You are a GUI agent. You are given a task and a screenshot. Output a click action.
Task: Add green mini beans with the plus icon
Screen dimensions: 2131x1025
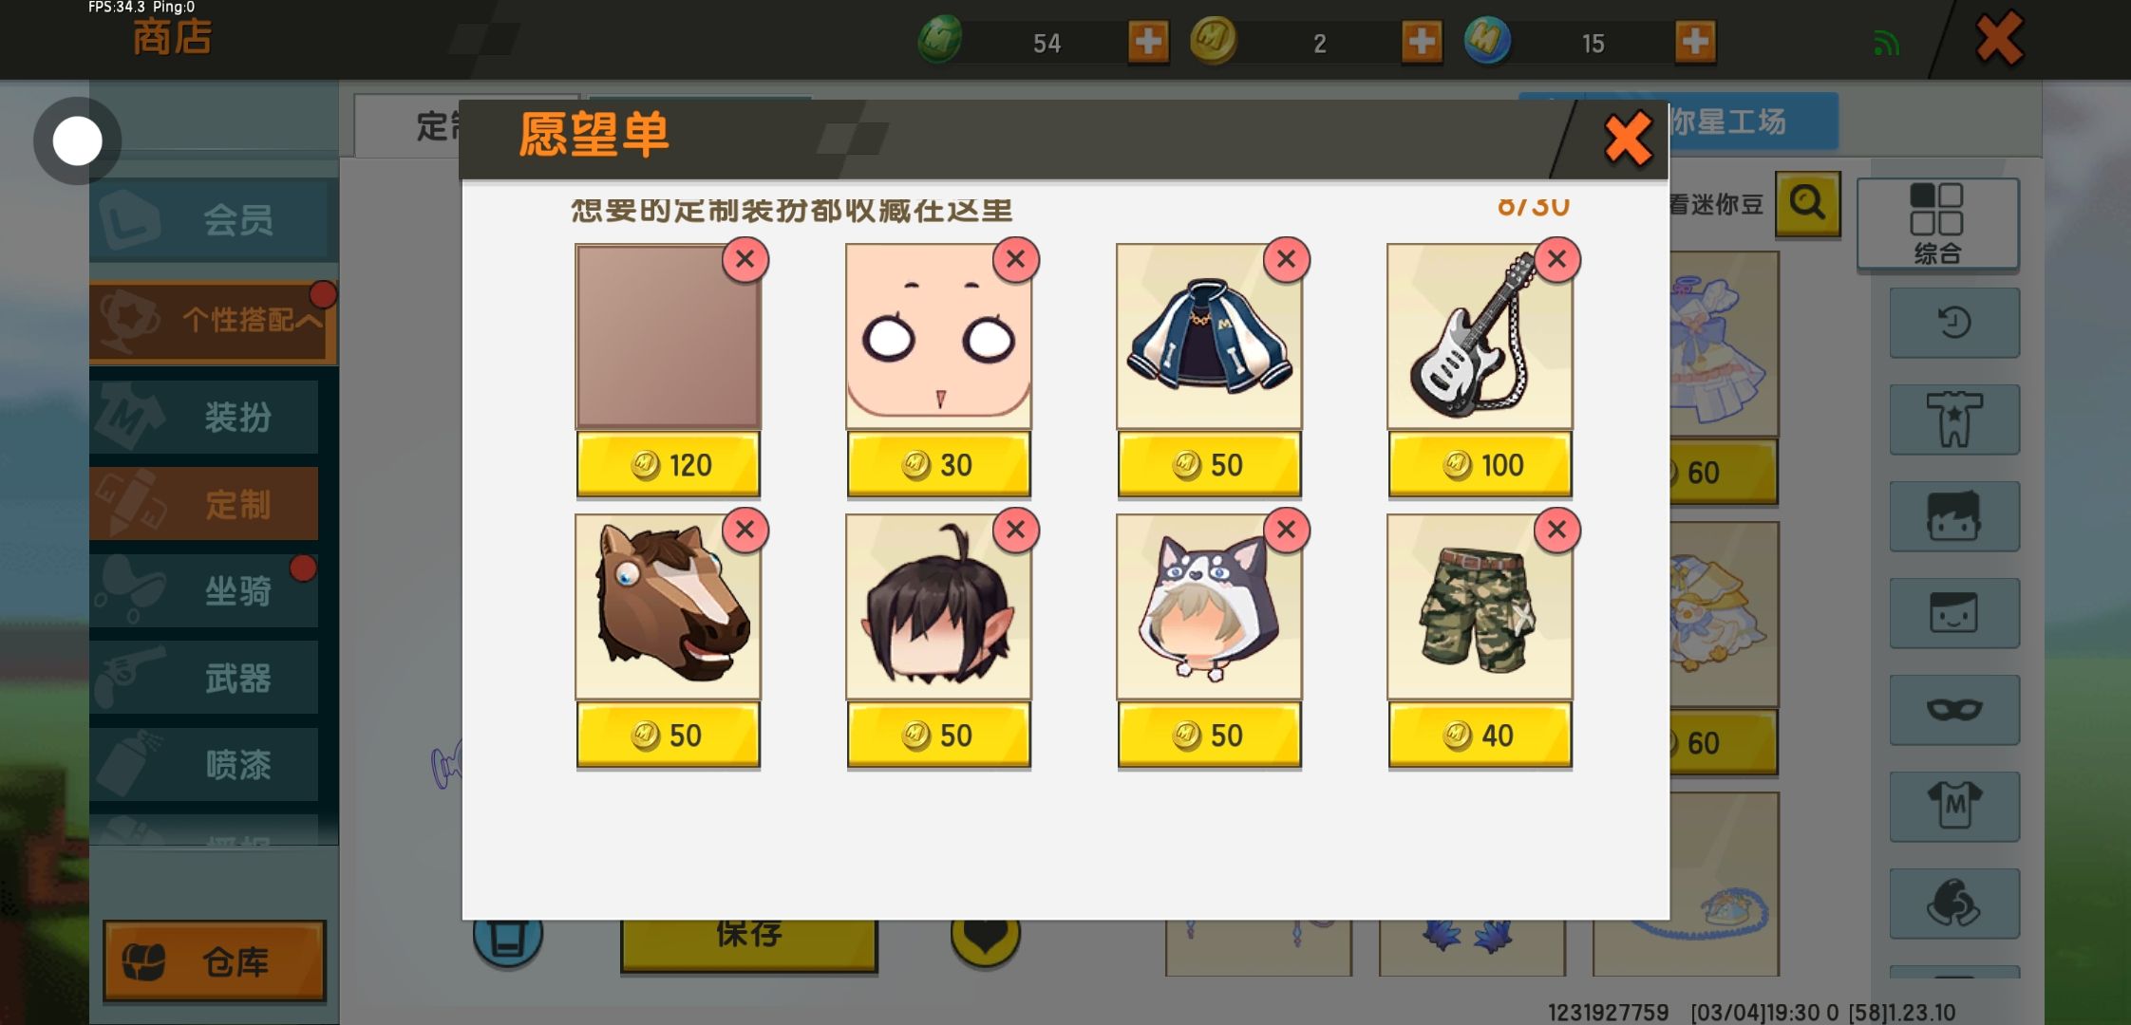point(1148,42)
